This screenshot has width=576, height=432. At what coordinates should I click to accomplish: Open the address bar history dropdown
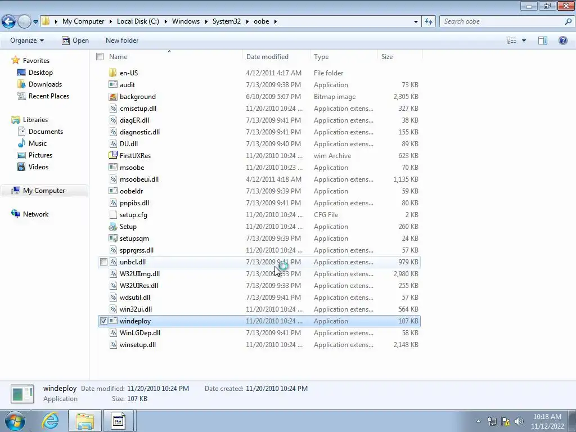click(416, 21)
